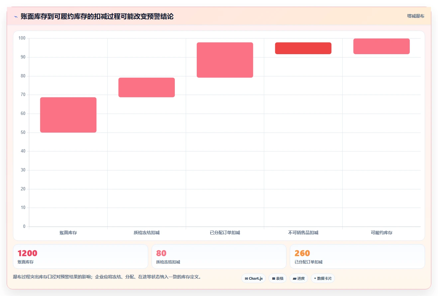Click the 增减瀑布 label in header
The height and width of the screenshot is (296, 438).
(416, 16)
